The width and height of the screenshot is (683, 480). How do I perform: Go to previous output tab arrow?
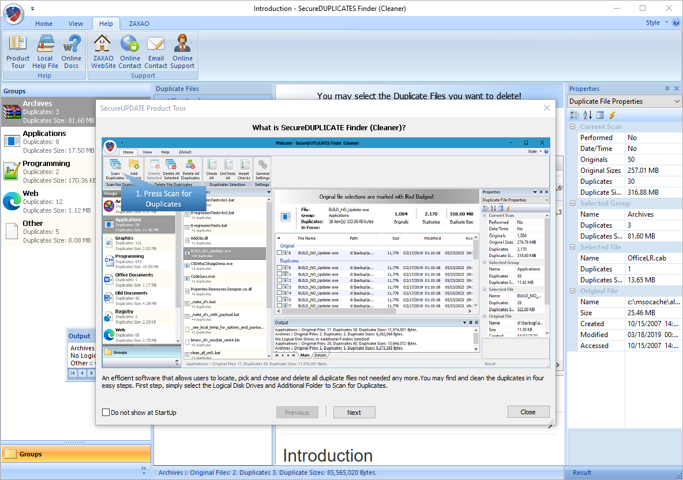[x=82, y=373]
